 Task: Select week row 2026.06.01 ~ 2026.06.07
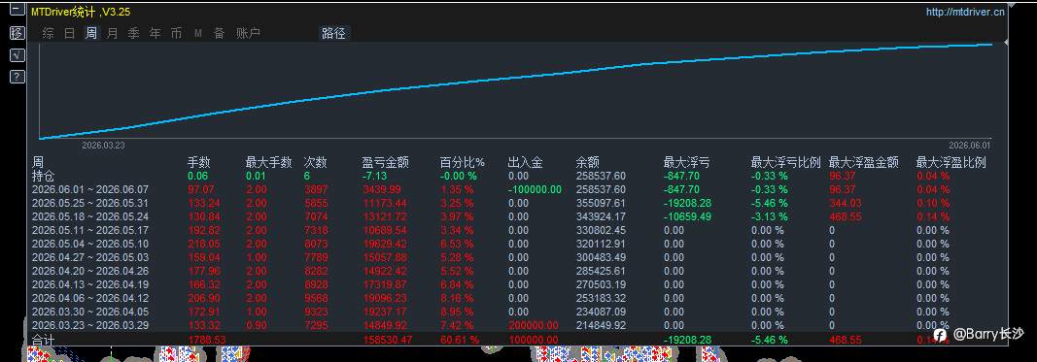coord(90,189)
